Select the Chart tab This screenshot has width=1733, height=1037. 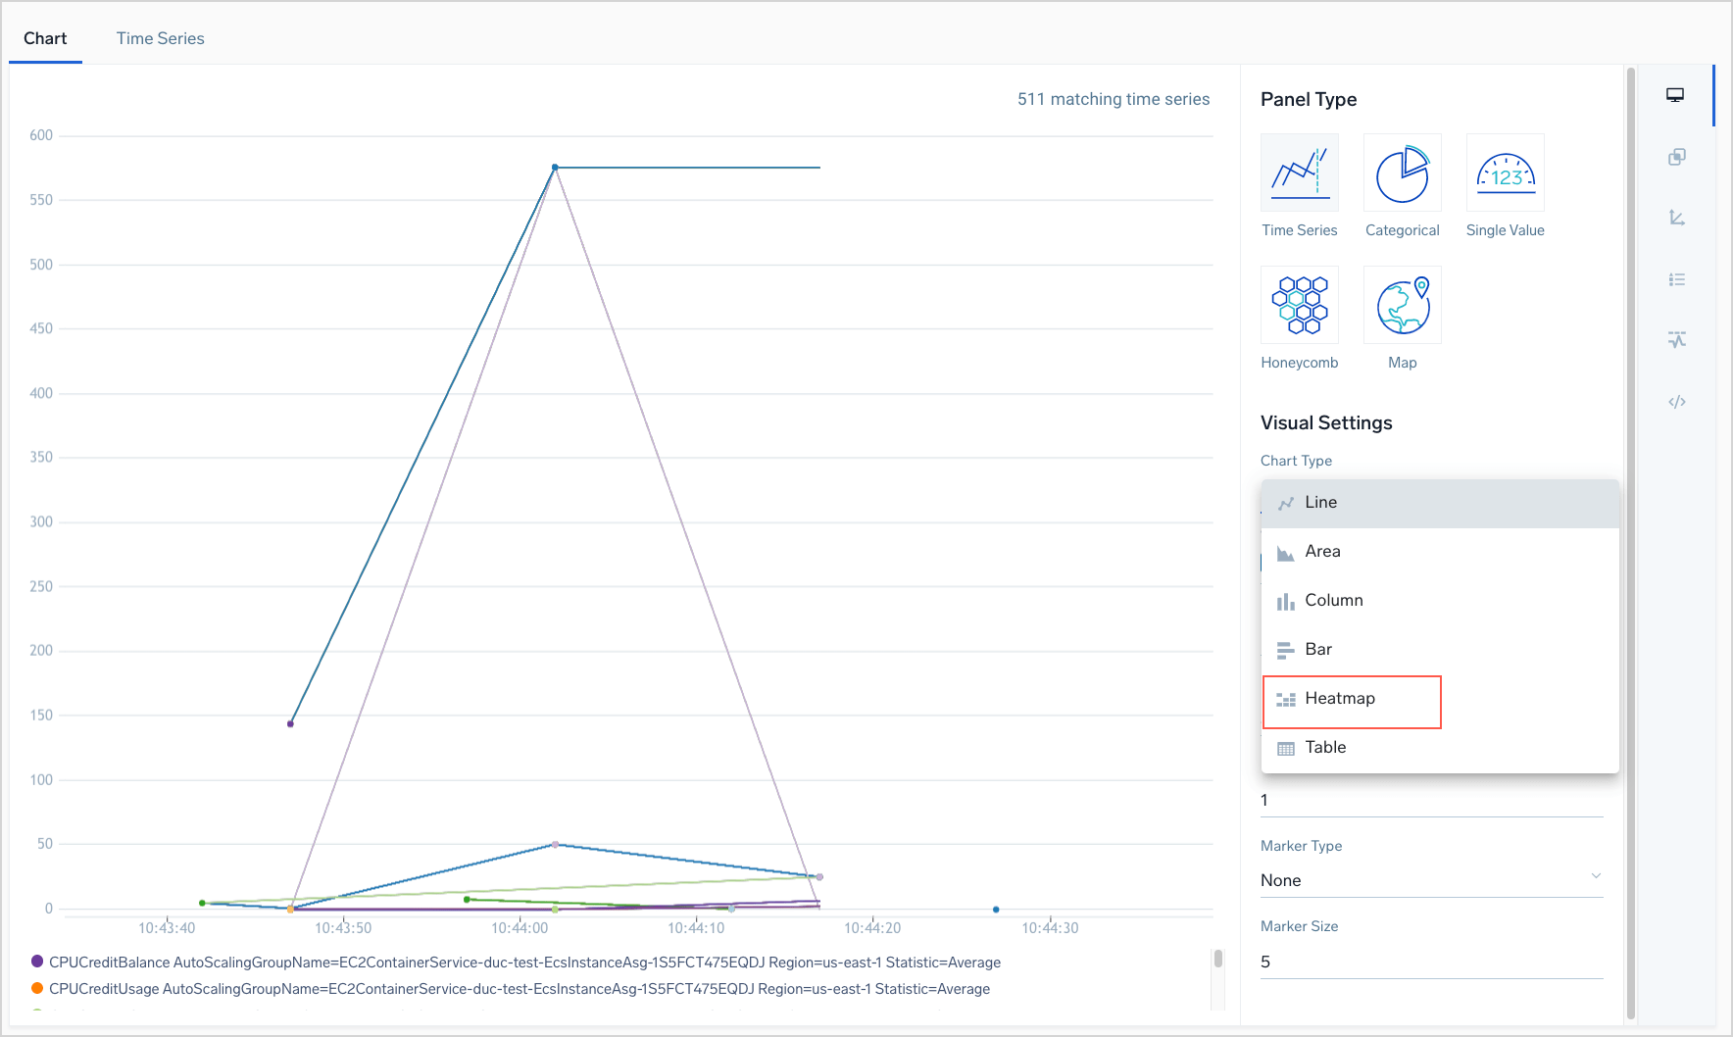(45, 38)
